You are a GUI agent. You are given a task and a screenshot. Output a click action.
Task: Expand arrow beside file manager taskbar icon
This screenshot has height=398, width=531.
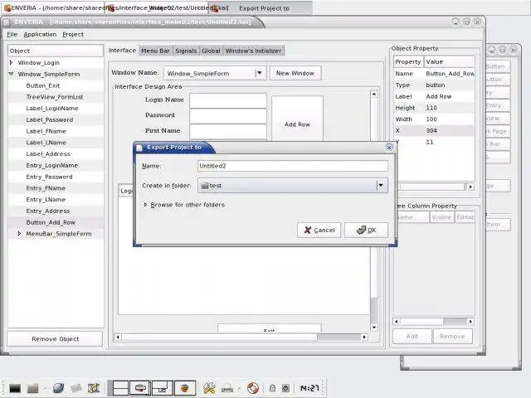45,388
